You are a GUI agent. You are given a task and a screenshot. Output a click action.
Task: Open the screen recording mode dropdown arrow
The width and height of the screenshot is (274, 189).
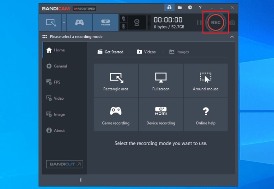[64, 23]
